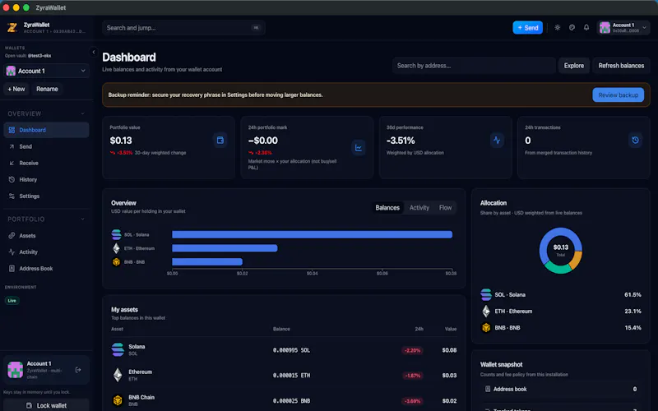Open the color palette icon in header

tap(572, 28)
